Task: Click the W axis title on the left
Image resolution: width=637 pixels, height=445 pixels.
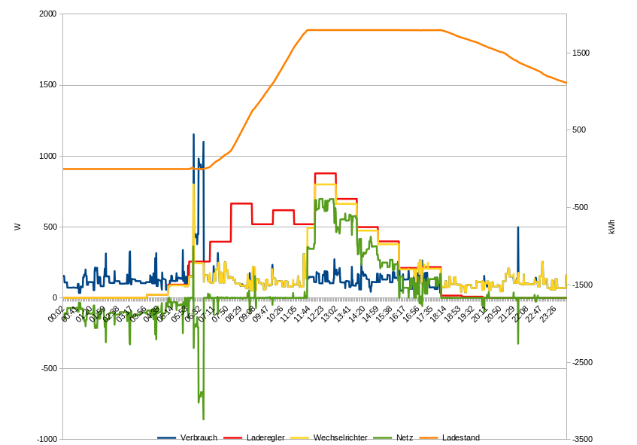Action: [17, 227]
